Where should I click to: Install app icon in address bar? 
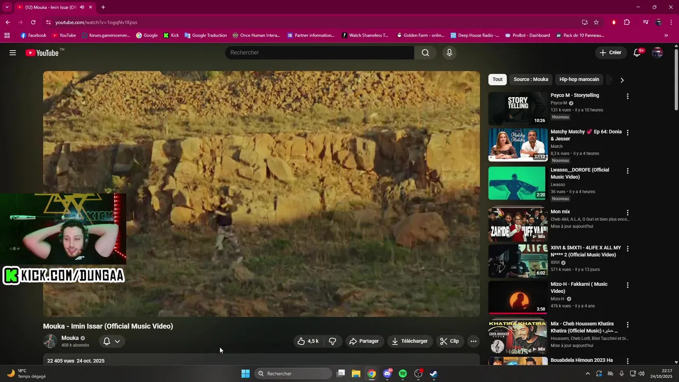click(585, 22)
